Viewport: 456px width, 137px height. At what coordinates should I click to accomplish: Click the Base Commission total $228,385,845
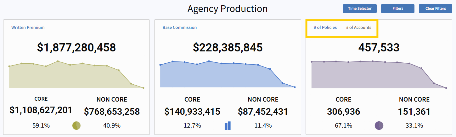(228, 47)
